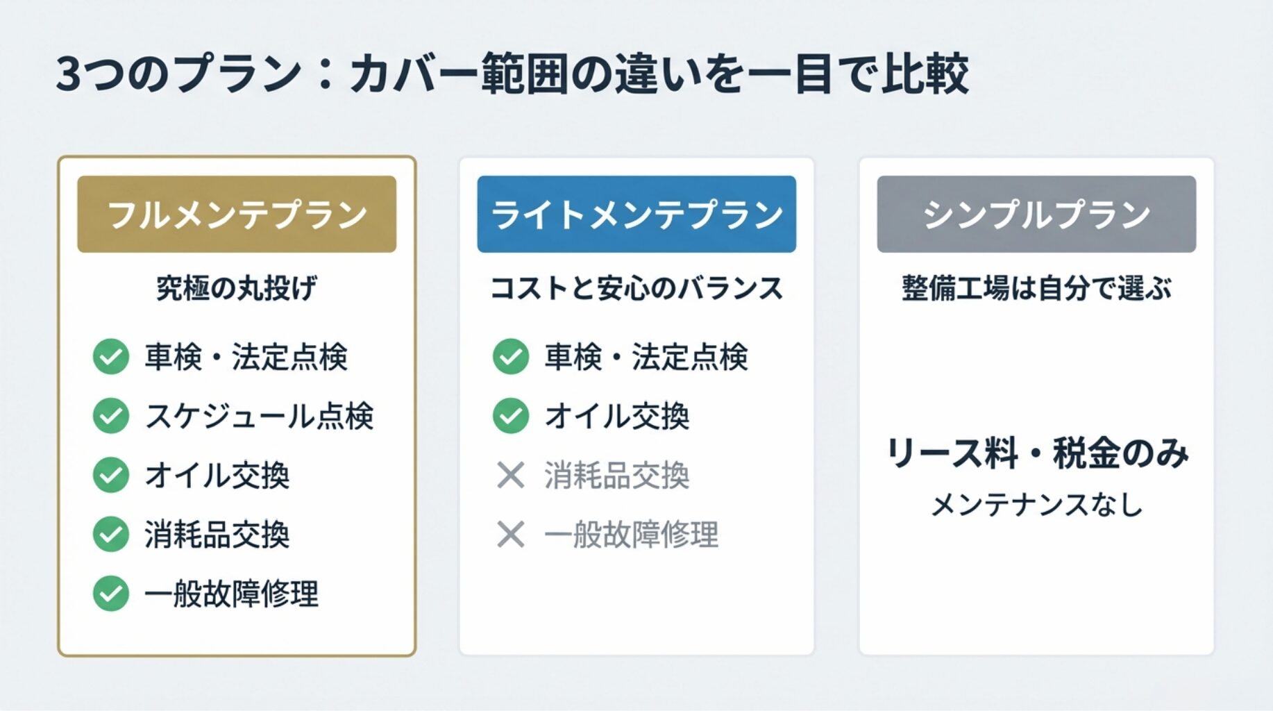The image size is (1273, 711).
Task: Click the フルメンテプラン gold header
Action: click(x=237, y=214)
